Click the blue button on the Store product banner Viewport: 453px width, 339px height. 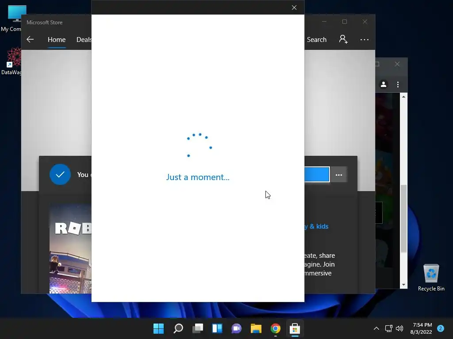tap(317, 174)
